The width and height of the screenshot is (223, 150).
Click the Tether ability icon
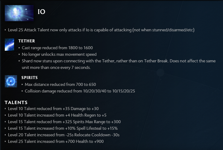10,44
